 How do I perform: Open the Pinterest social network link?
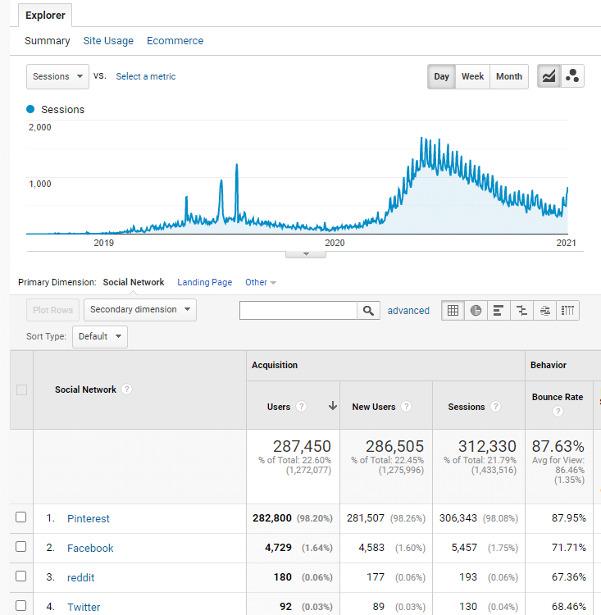click(x=89, y=518)
